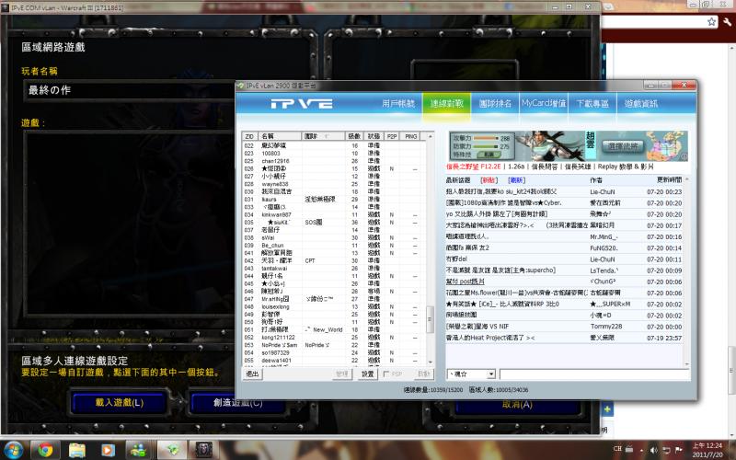The height and width of the screenshot is (460, 736).
Task: Open the Windows Start menu
Action: coord(13,450)
